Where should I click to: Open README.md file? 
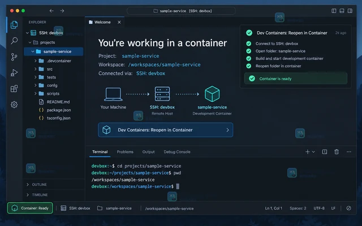(54, 102)
